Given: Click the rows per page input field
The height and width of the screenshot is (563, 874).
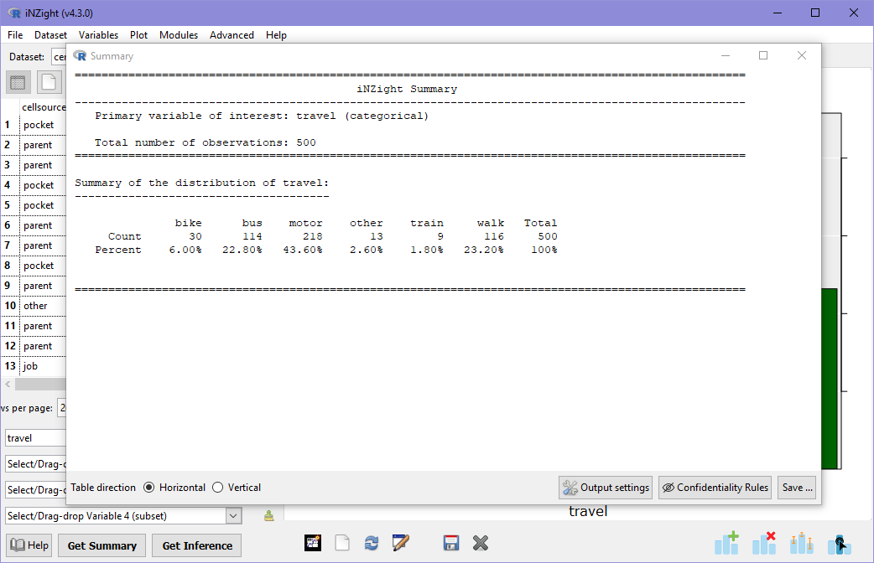Looking at the screenshot, I should tap(64, 408).
